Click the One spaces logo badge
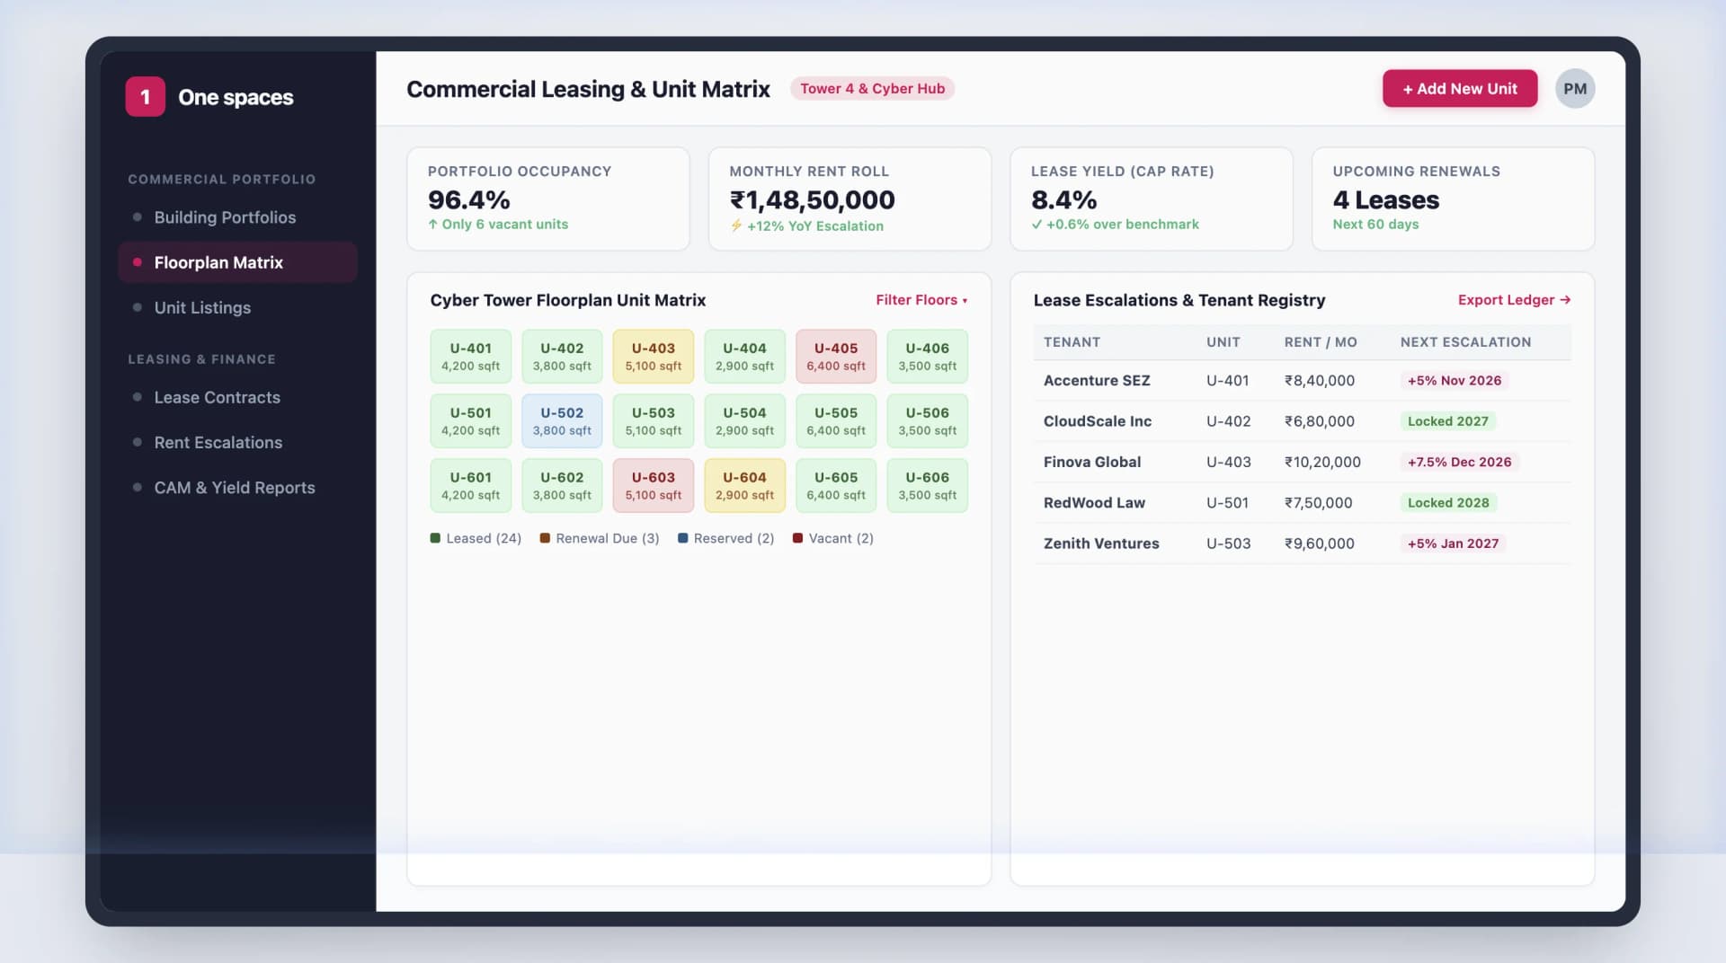Image resolution: width=1726 pixels, height=963 pixels. click(145, 97)
